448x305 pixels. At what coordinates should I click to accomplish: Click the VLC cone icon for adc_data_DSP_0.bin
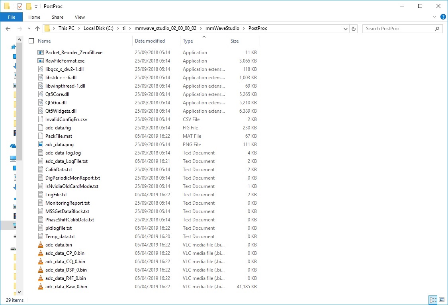pyautogui.click(x=41, y=270)
